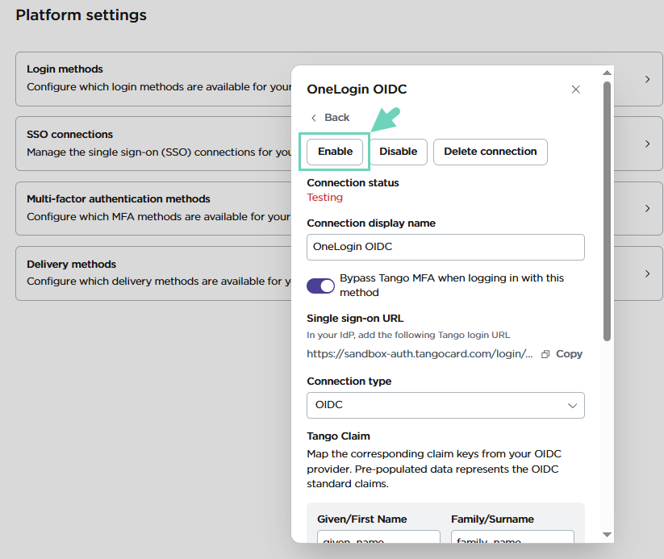Screen dimensions: 664x559
Task: Click the copy icon beside the URL
Action: tap(545, 354)
